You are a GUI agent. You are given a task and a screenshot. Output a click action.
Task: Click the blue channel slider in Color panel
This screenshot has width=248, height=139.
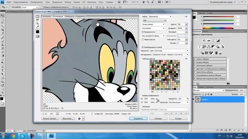click(218, 24)
